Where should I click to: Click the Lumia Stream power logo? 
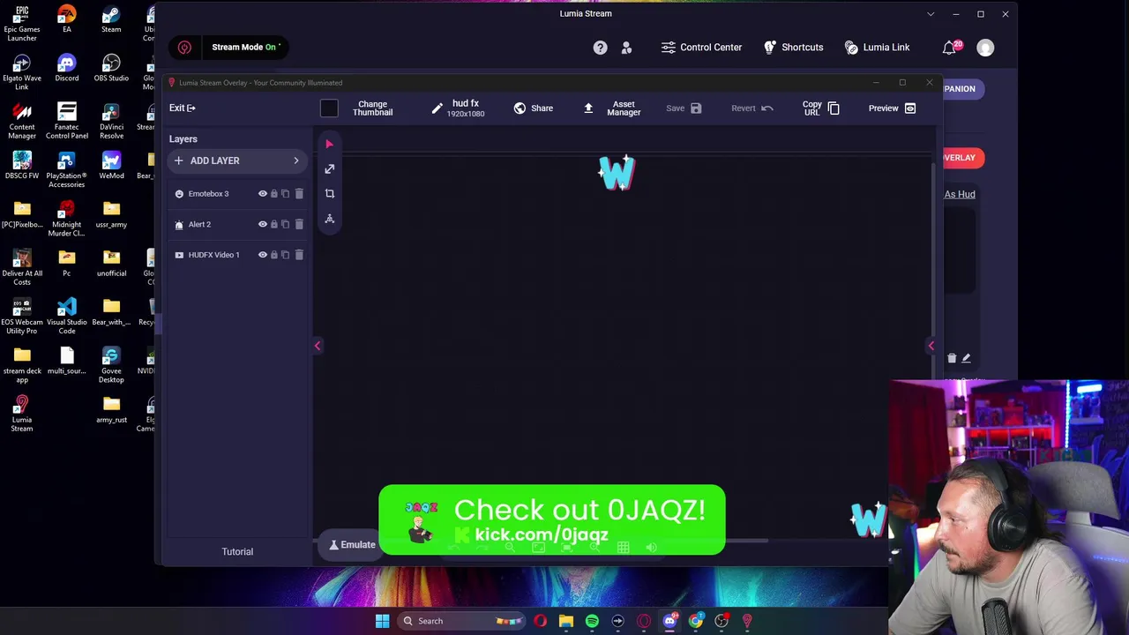click(x=184, y=47)
